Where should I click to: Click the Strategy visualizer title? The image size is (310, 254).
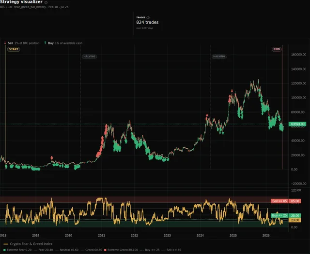[21, 2]
